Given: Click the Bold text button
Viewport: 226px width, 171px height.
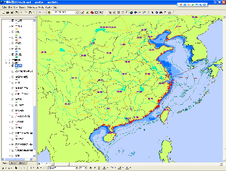Looking at the screenshot, I should tap(90, 168).
